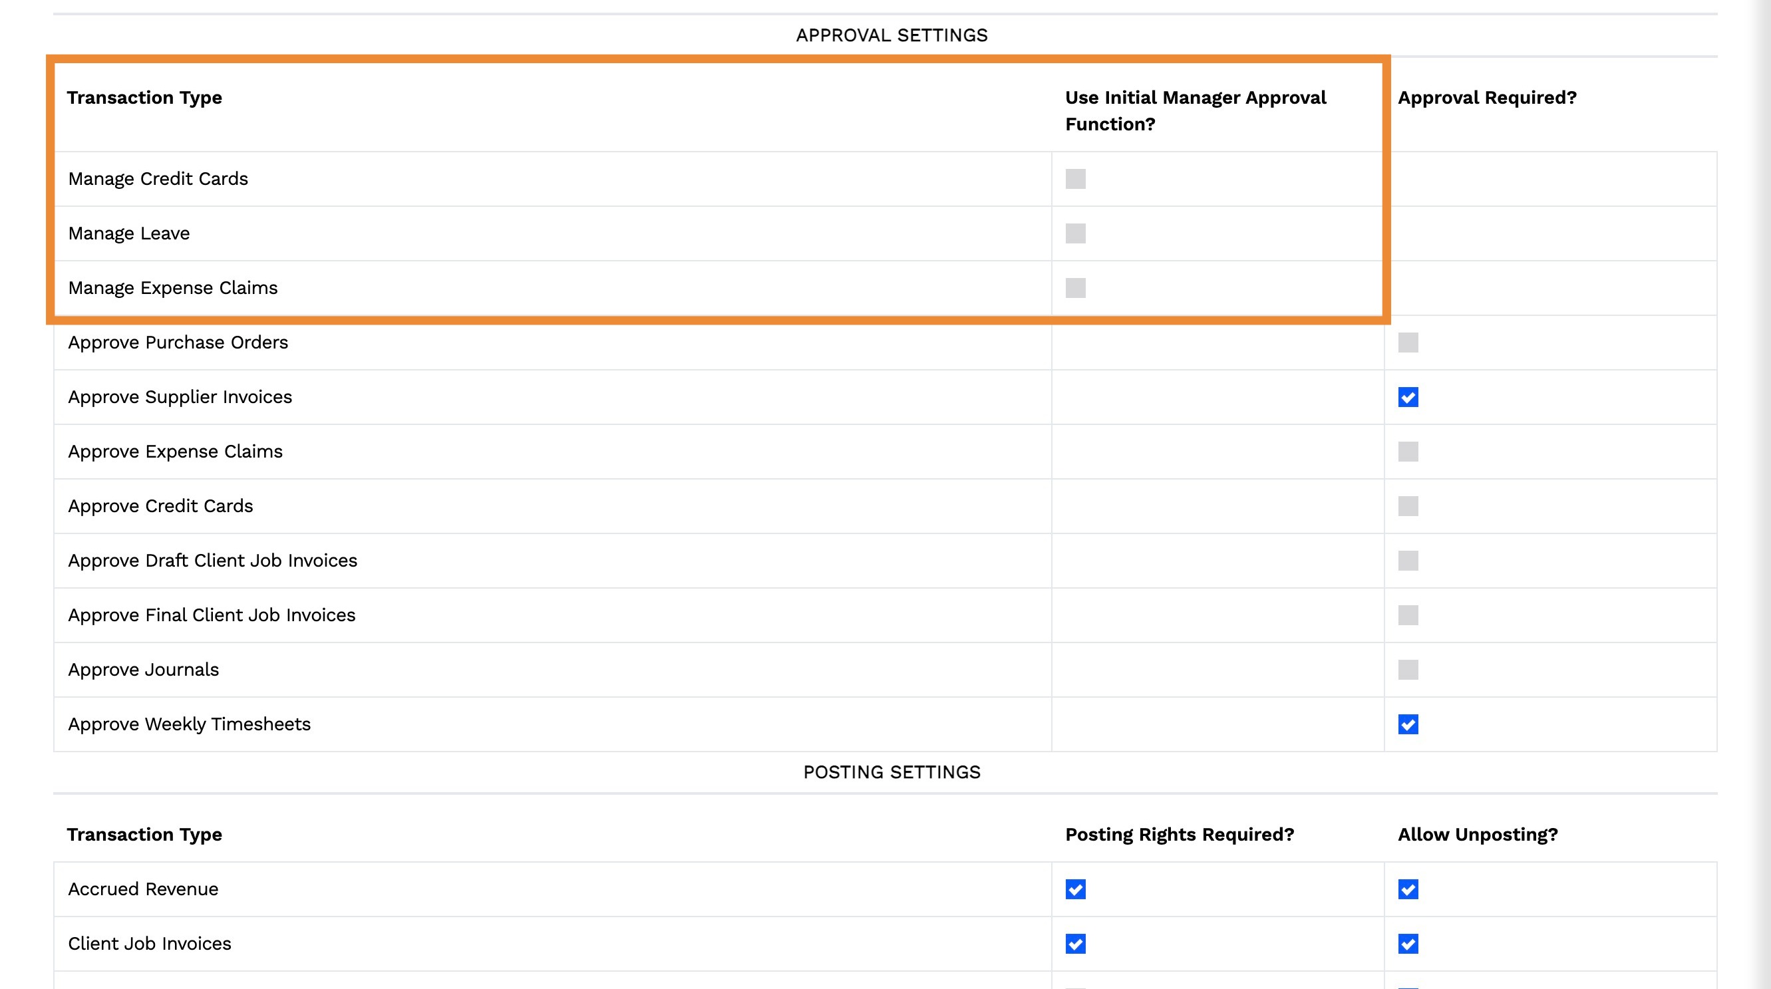Require approval for Approve Purchase Orders

coord(1408,343)
